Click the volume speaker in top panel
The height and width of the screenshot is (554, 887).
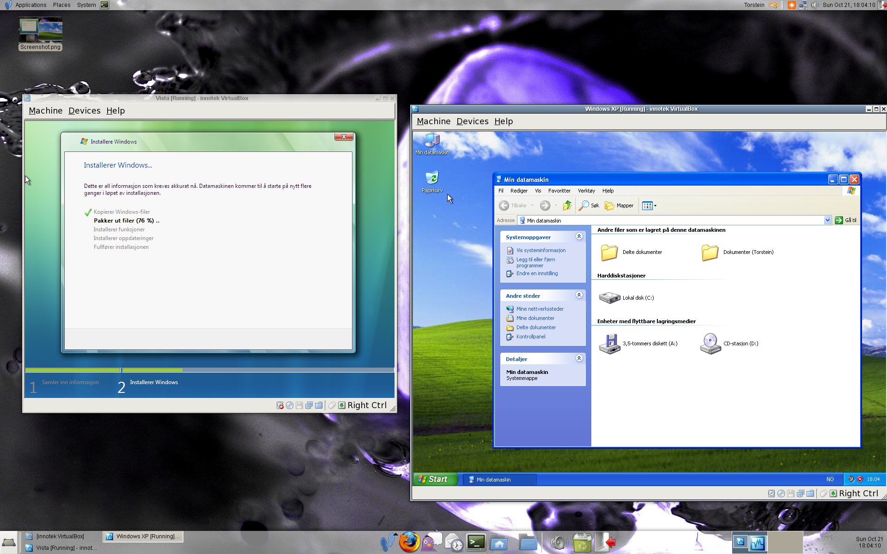point(814,5)
